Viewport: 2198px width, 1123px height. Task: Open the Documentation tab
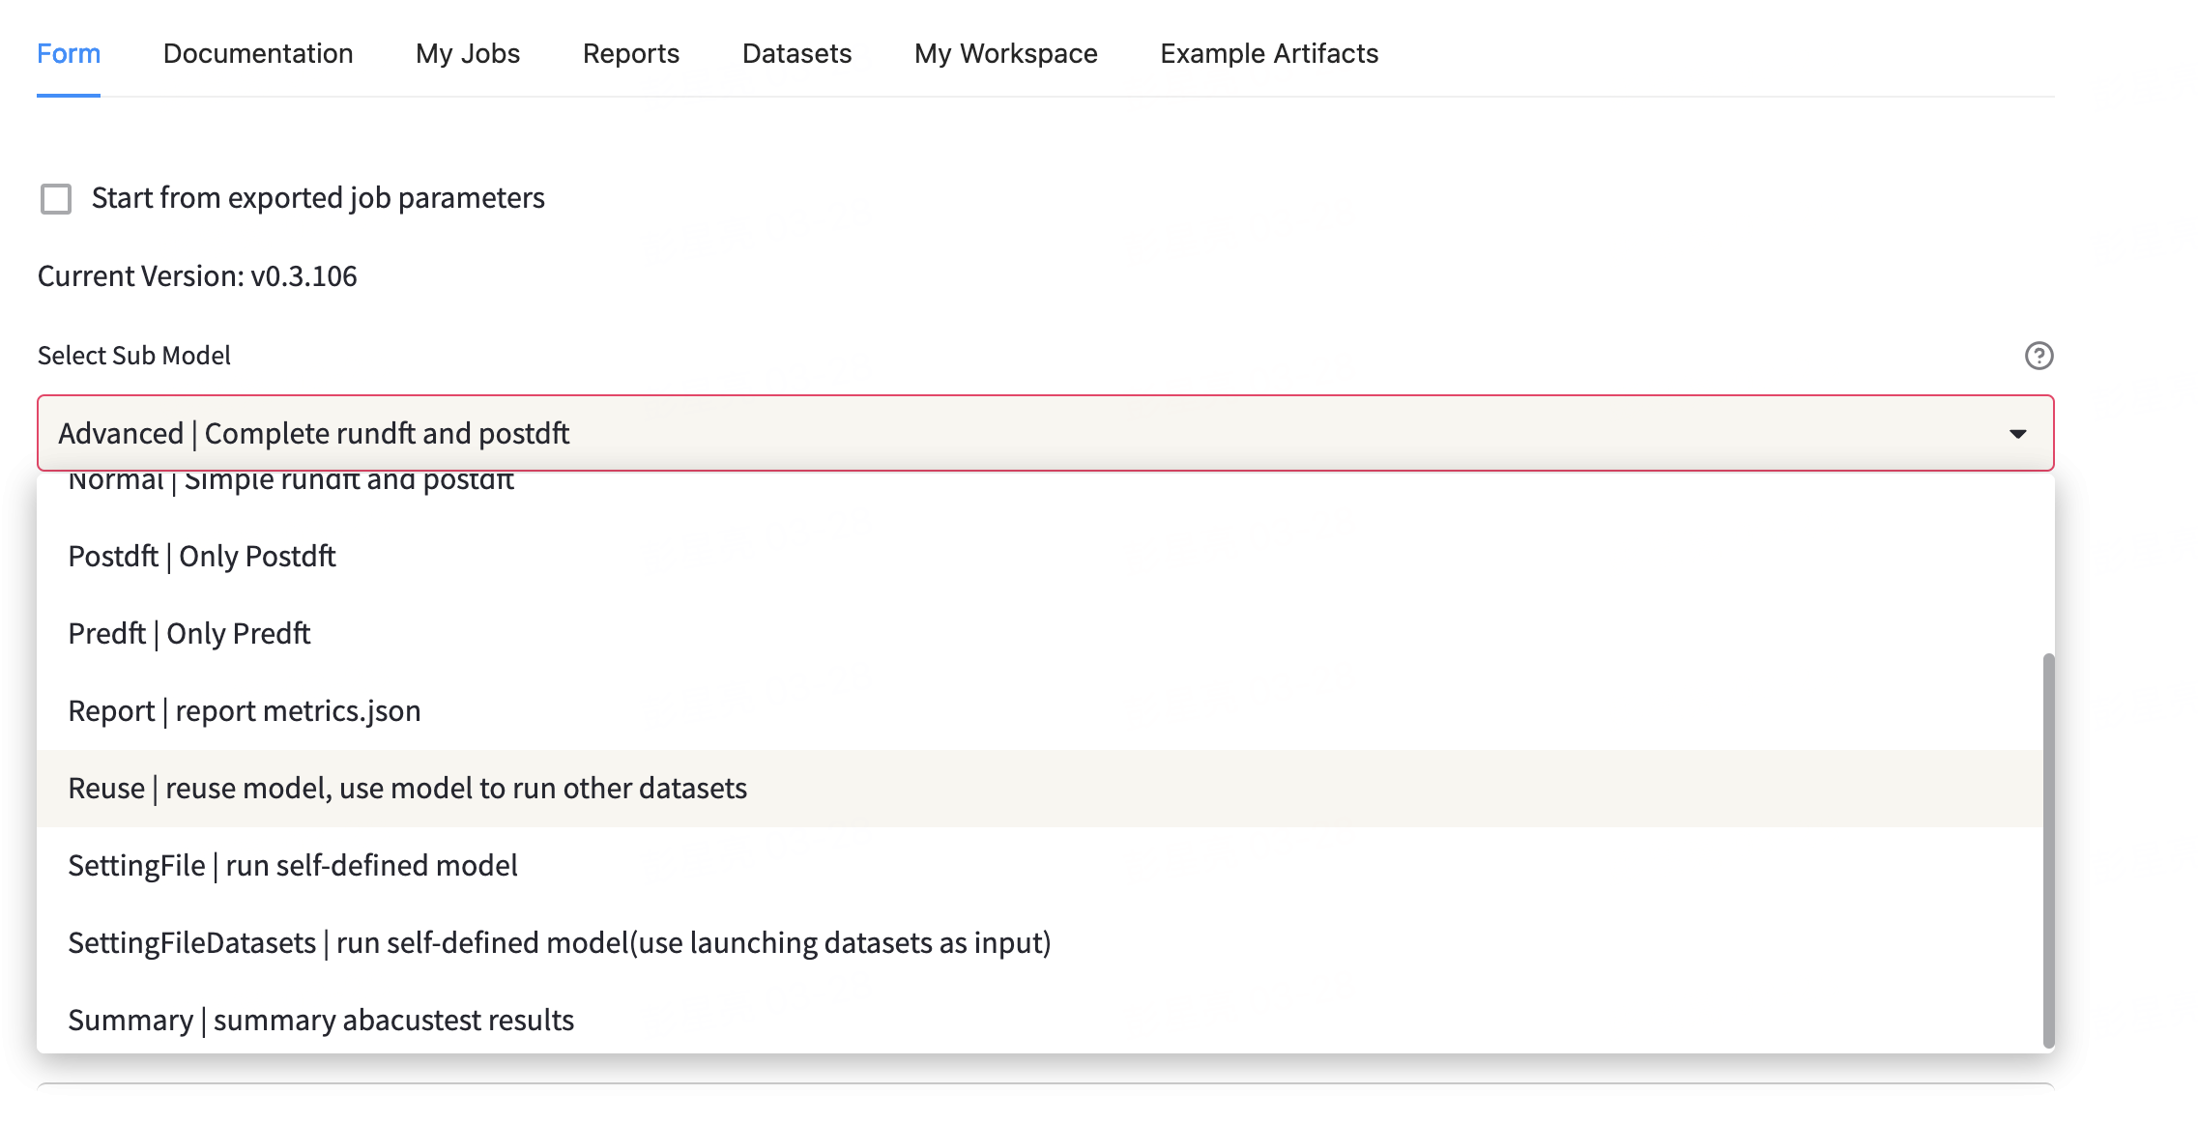click(258, 53)
